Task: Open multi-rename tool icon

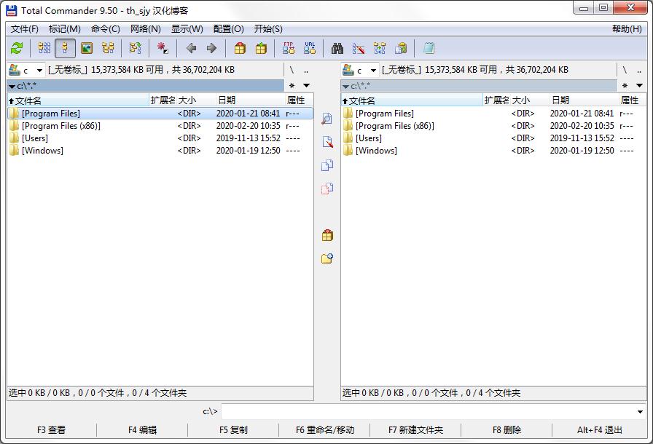Action: point(358,48)
